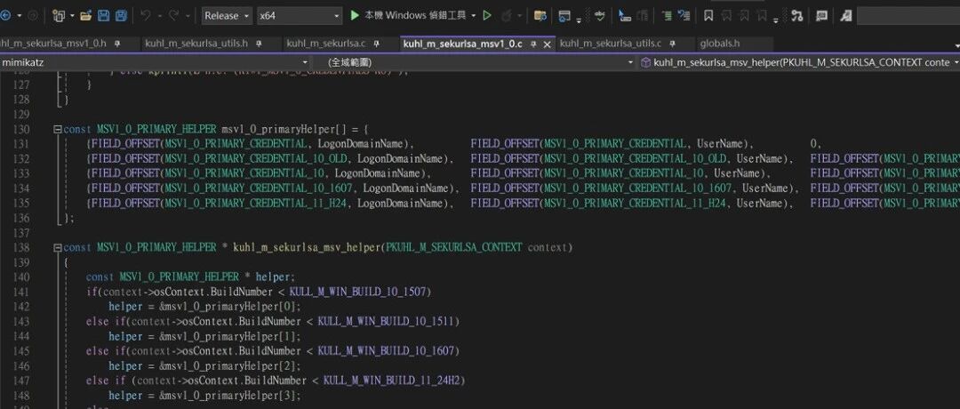Open dropdown arrow next to 本機 Windows 偵錯工具
This screenshot has width=960, height=409.
pyautogui.click(x=473, y=17)
